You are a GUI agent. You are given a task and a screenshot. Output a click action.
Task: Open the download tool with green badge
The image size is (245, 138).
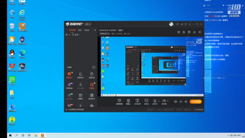pos(69,96)
